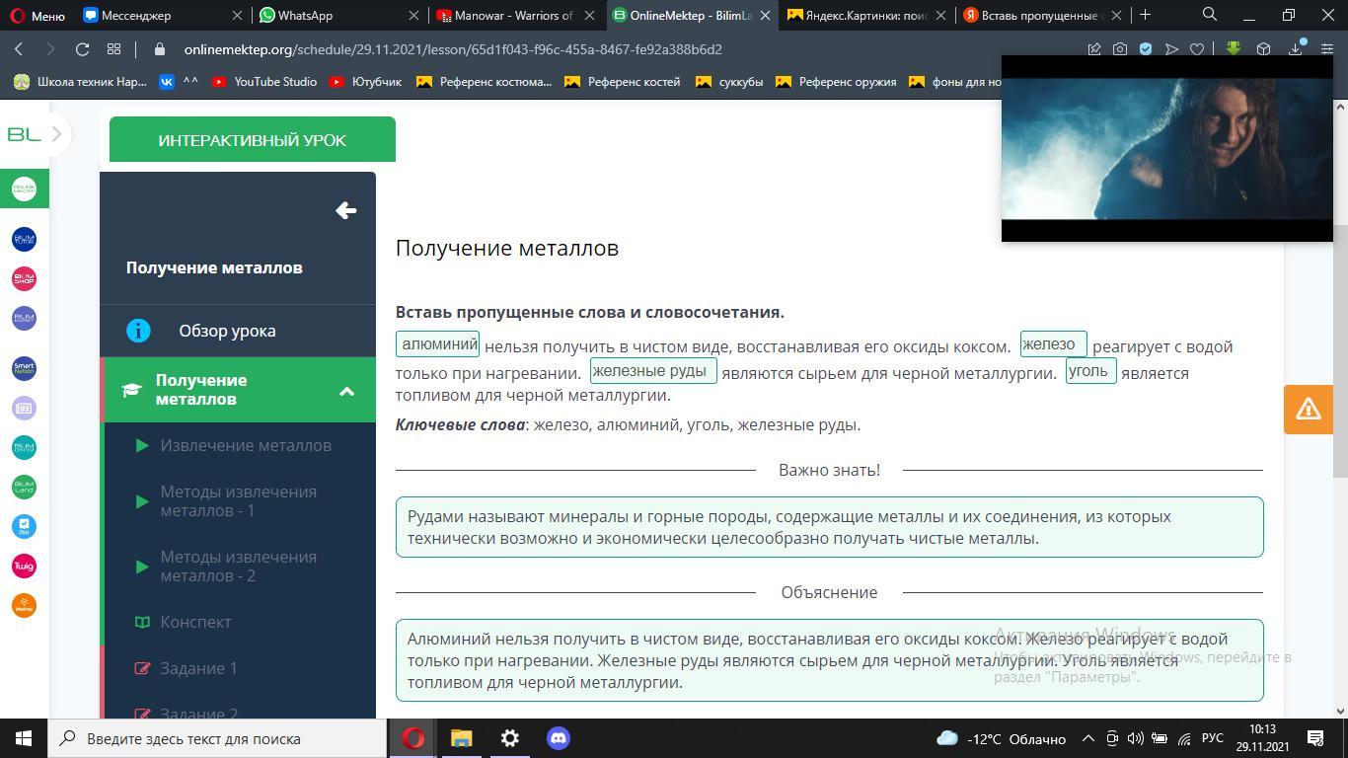Open the Windows notification center

tap(1315, 738)
